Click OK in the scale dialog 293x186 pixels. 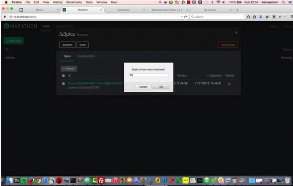click(161, 87)
